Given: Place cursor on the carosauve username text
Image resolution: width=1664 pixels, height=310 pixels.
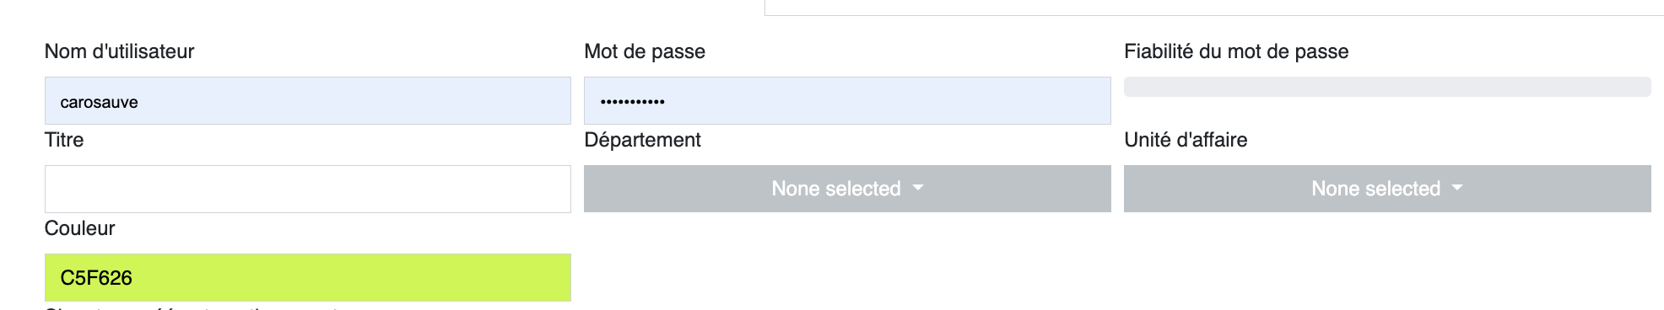Looking at the screenshot, I should coord(99,102).
